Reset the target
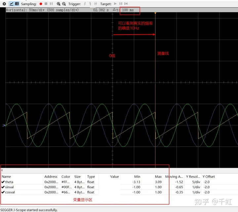Image resolution: width=238 pixels, height=212 pixels. coord(126,4)
